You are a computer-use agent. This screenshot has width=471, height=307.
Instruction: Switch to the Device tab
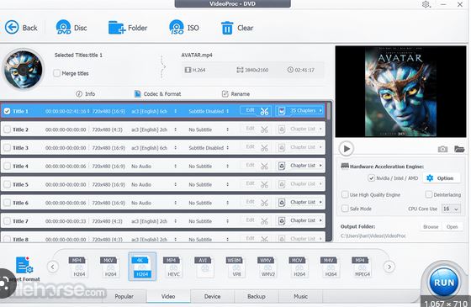[212, 296]
